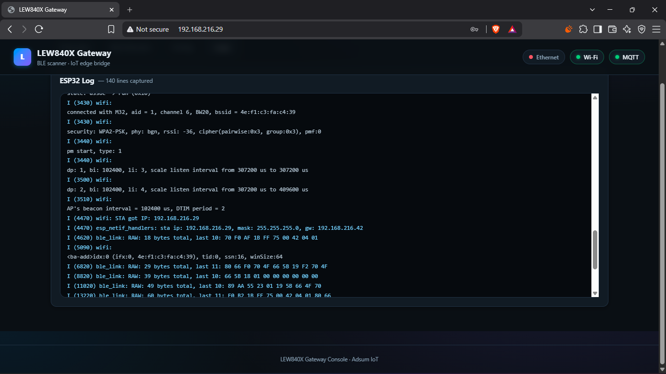Open the password key icon

click(x=474, y=29)
